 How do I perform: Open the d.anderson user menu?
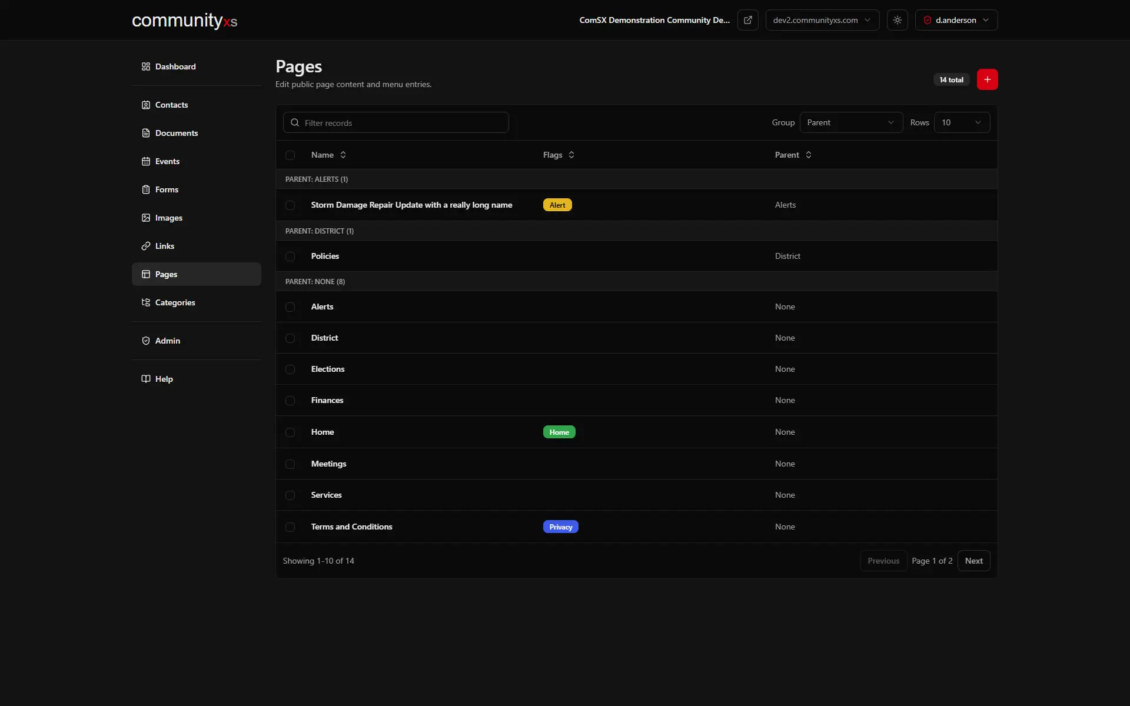[956, 20]
